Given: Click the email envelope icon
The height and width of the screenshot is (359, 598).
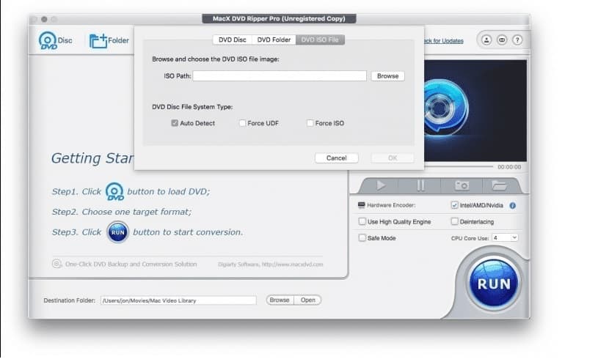Looking at the screenshot, I should [502, 40].
